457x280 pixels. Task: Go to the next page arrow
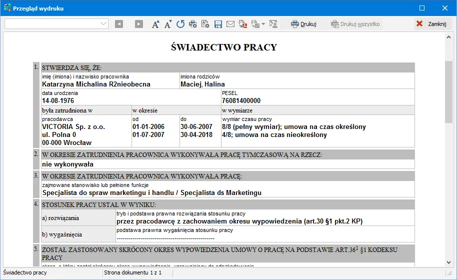(x=138, y=24)
